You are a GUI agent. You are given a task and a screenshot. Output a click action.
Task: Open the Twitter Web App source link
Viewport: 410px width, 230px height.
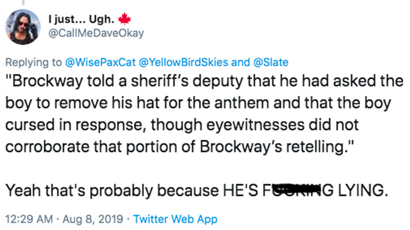[175, 219]
